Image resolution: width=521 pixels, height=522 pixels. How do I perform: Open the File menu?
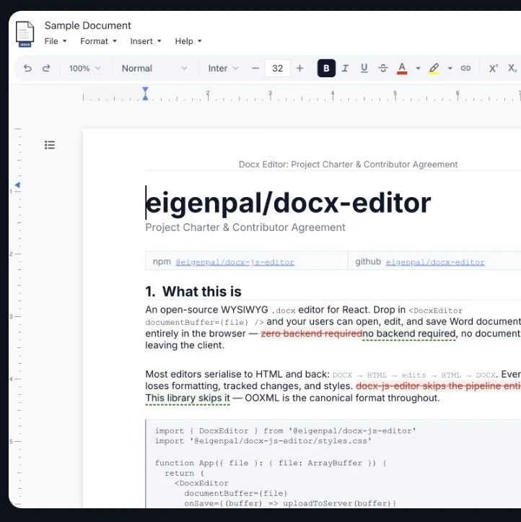56,41
